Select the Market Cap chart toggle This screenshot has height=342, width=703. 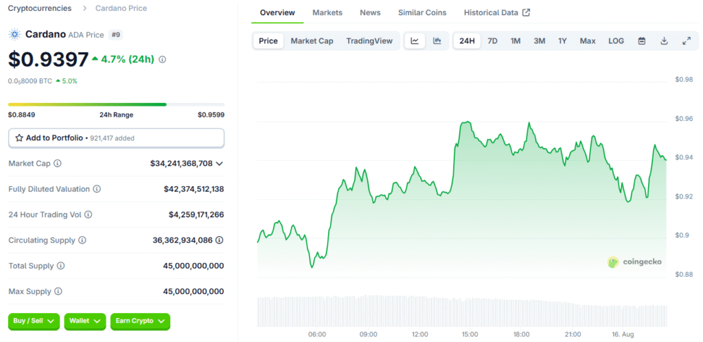coord(312,41)
